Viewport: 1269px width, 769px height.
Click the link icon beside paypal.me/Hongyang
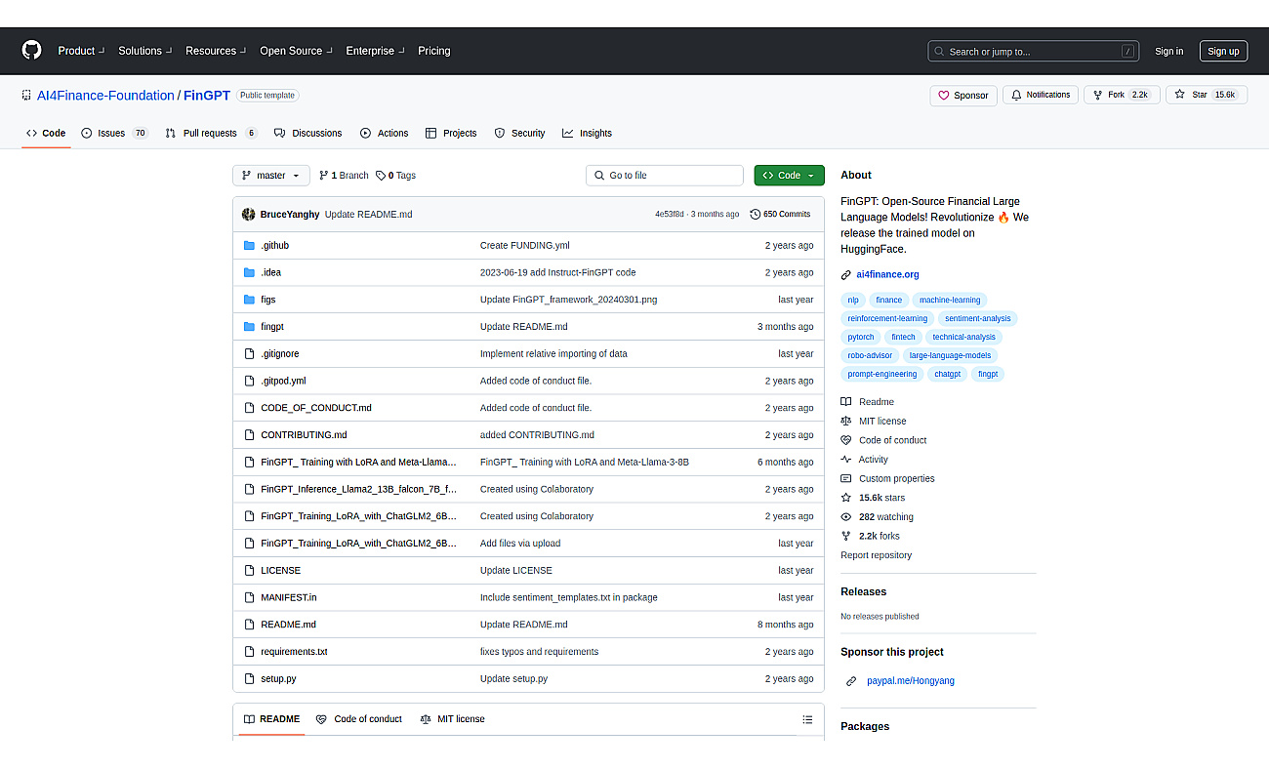(852, 681)
